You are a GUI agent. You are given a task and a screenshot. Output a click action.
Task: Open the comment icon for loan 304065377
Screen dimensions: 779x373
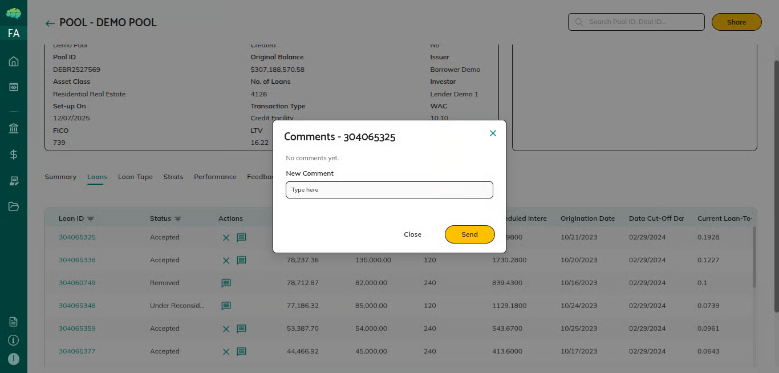tap(241, 351)
